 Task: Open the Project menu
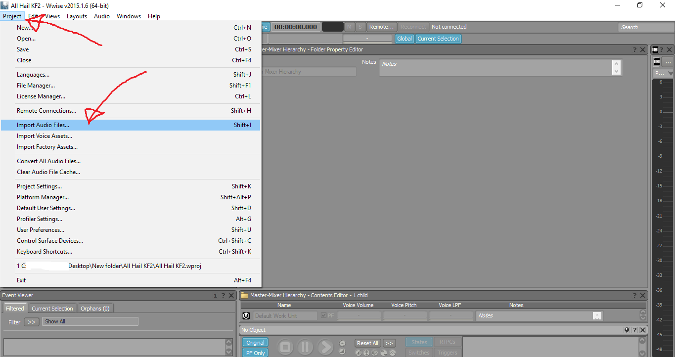coord(12,16)
